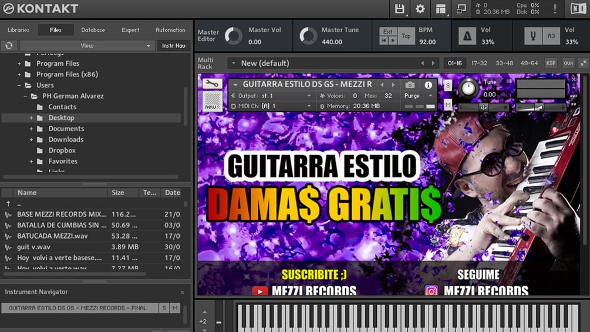Click the NI logo button
This screenshot has height=332, width=590.
pyautogui.click(x=578, y=9)
